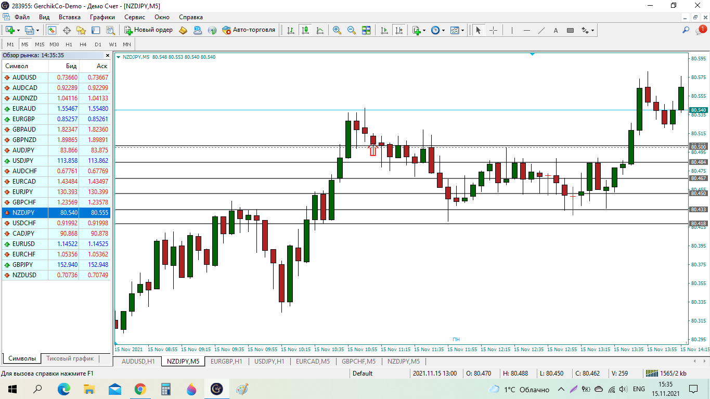This screenshot has width=710, height=399.
Task: Click the Zoom In magnifier icon
Action: point(337,30)
